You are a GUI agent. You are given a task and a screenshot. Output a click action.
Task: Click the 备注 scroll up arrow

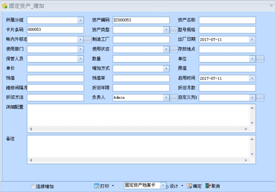[252, 139]
